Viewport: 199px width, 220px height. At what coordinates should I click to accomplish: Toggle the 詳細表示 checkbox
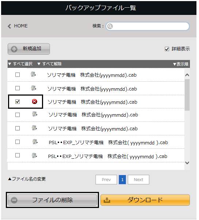coord(167,49)
